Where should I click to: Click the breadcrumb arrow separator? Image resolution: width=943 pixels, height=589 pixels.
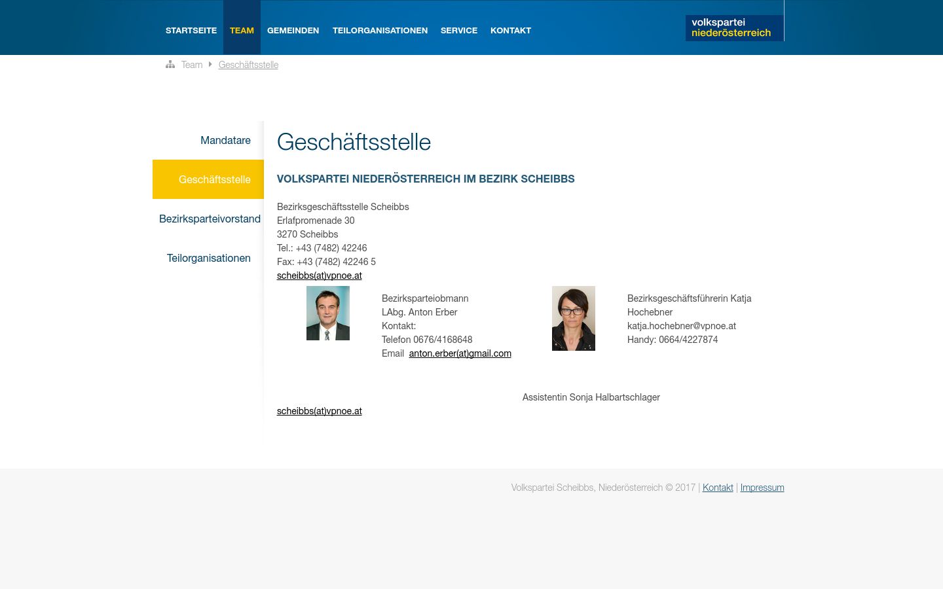tap(210, 64)
